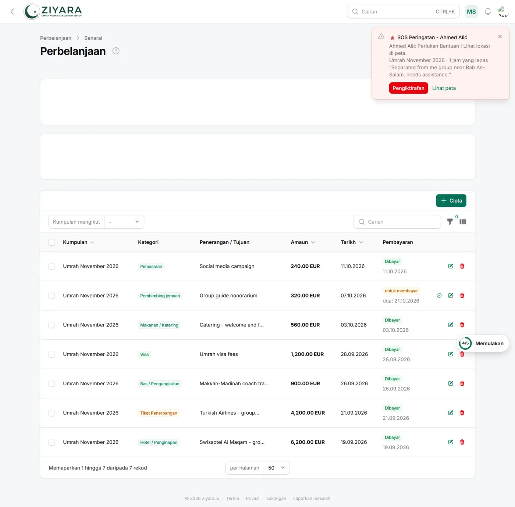Focus the table Carian search field
The width and height of the screenshot is (515, 507).
[x=397, y=222]
